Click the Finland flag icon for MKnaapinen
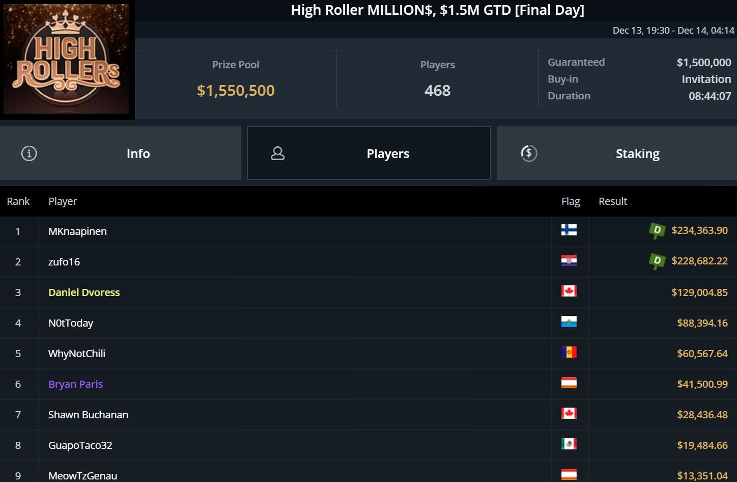Viewport: 737px width, 482px height. pos(569,230)
